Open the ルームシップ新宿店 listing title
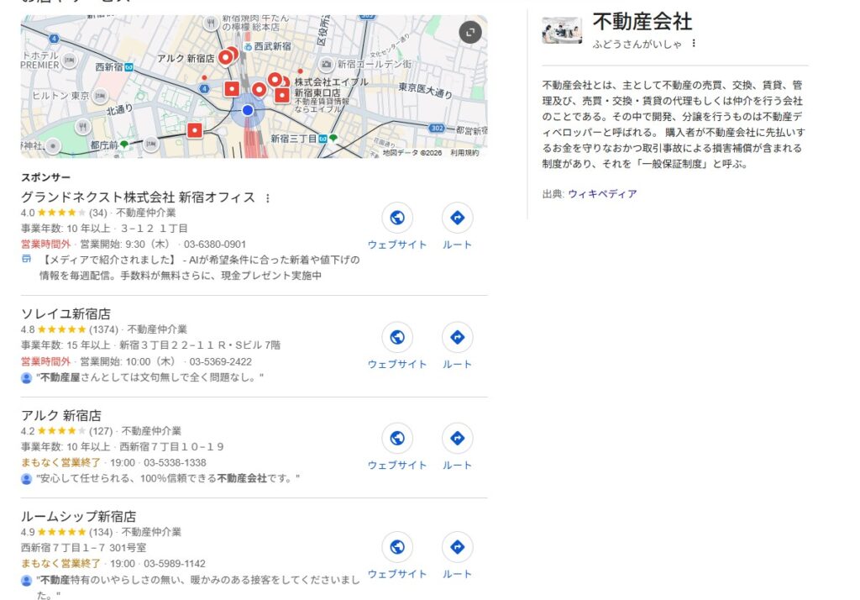This screenshot has height=600, width=860. 78,516
